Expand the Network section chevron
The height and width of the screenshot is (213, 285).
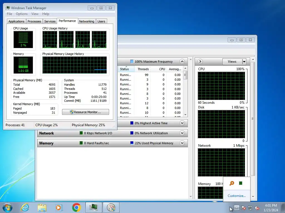182,133
